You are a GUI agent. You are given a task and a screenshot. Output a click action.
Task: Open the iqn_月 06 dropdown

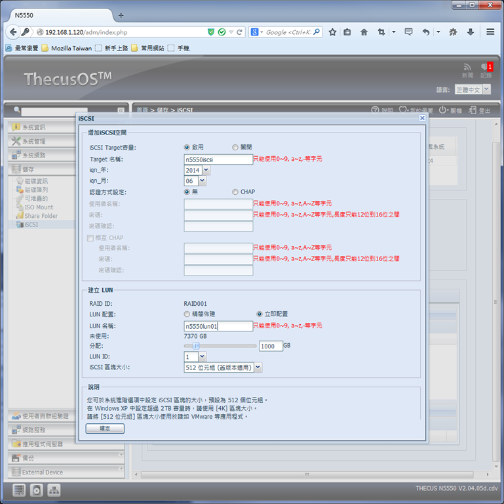click(x=202, y=180)
